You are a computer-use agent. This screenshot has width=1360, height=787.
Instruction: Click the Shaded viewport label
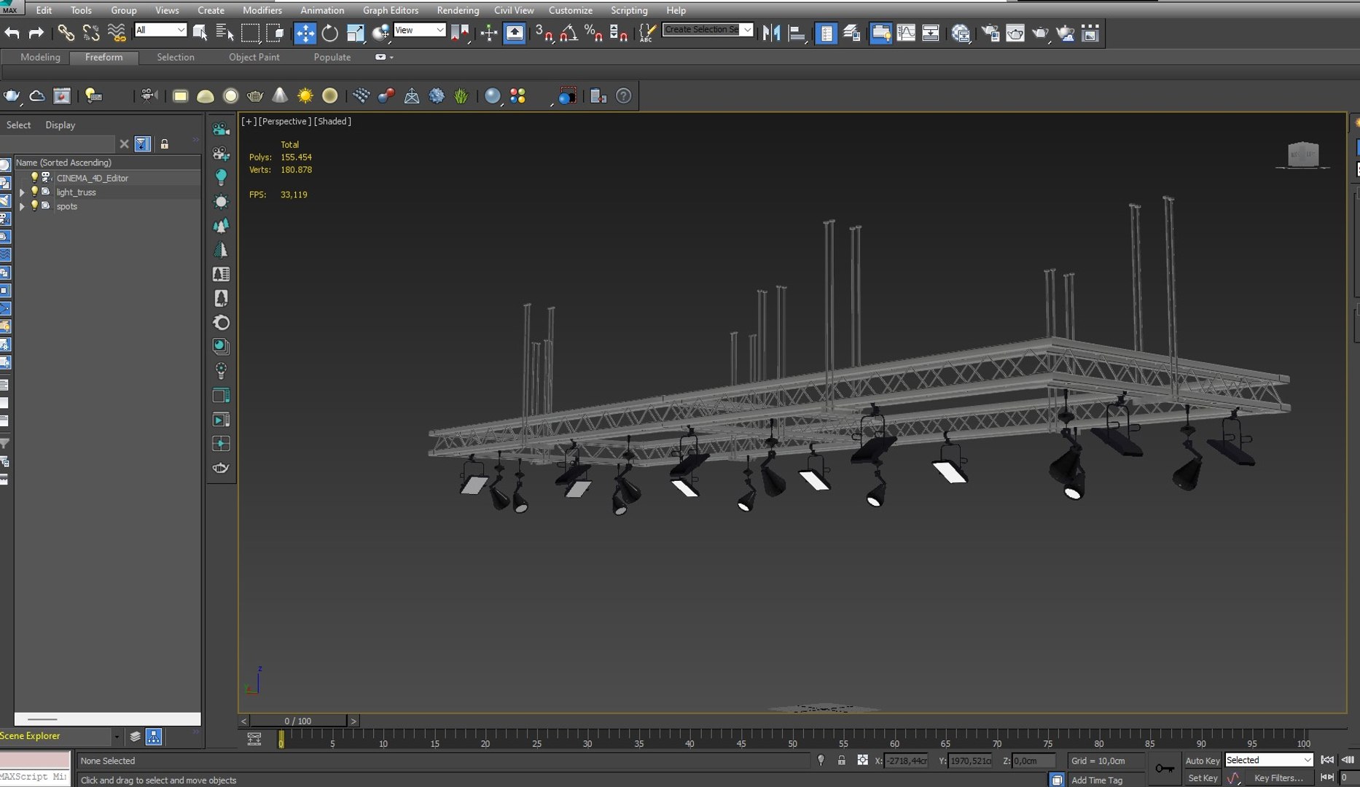coord(332,121)
